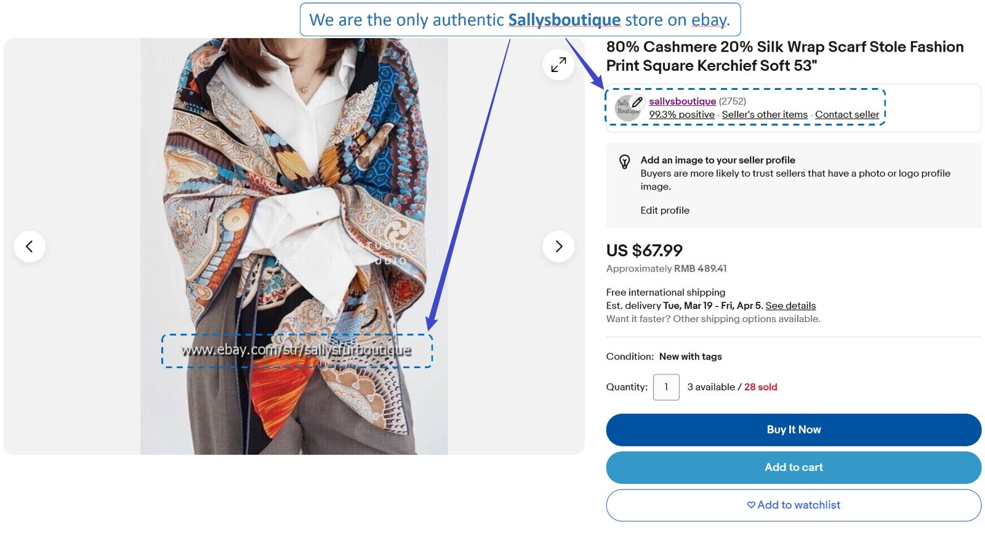Expand the product image to full view
The height and width of the screenshot is (551, 985).
tap(558, 65)
